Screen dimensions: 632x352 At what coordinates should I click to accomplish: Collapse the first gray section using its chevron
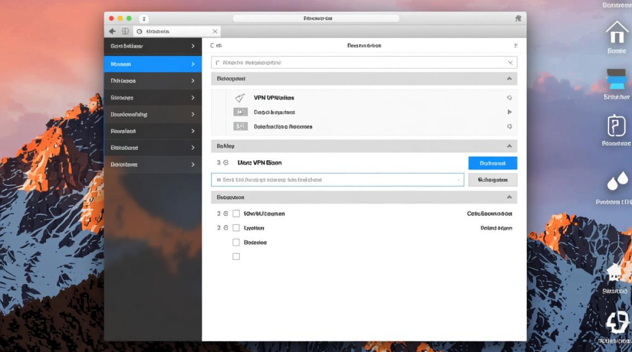[x=509, y=79]
